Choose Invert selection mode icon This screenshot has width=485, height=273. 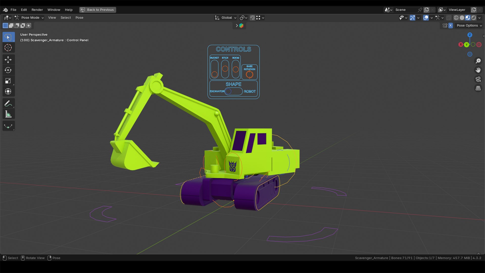click(23, 26)
